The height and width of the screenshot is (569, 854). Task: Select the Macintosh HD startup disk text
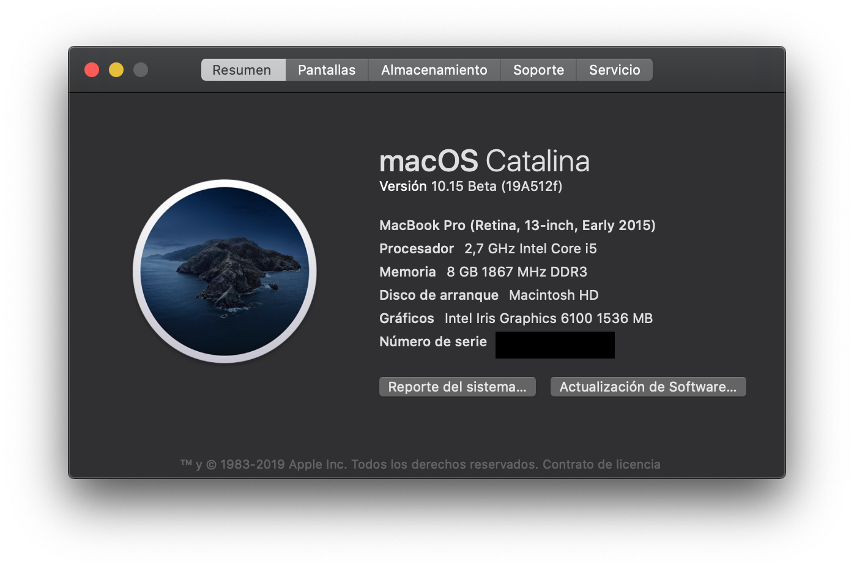pyautogui.click(x=552, y=295)
